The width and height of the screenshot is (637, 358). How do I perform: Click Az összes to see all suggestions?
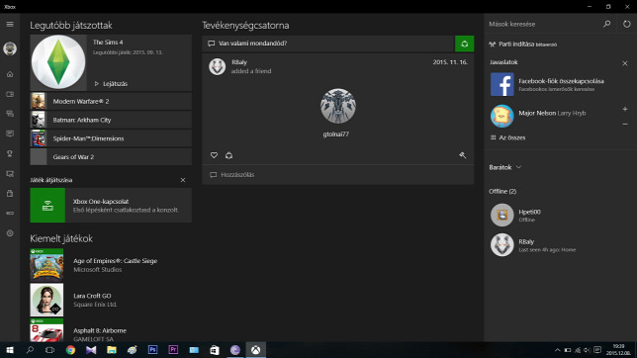[507, 137]
